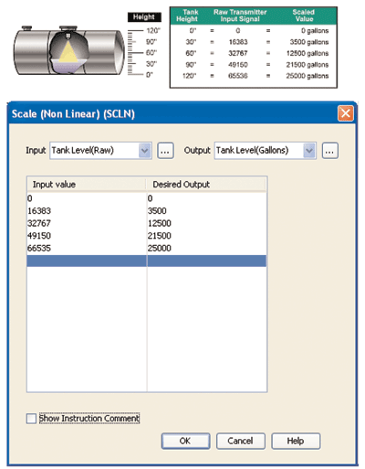
Task: Select the Tank Level(Raw) combo box field
Action: point(100,151)
